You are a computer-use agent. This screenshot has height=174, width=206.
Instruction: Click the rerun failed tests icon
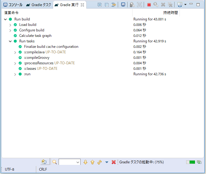[x=132, y=5]
